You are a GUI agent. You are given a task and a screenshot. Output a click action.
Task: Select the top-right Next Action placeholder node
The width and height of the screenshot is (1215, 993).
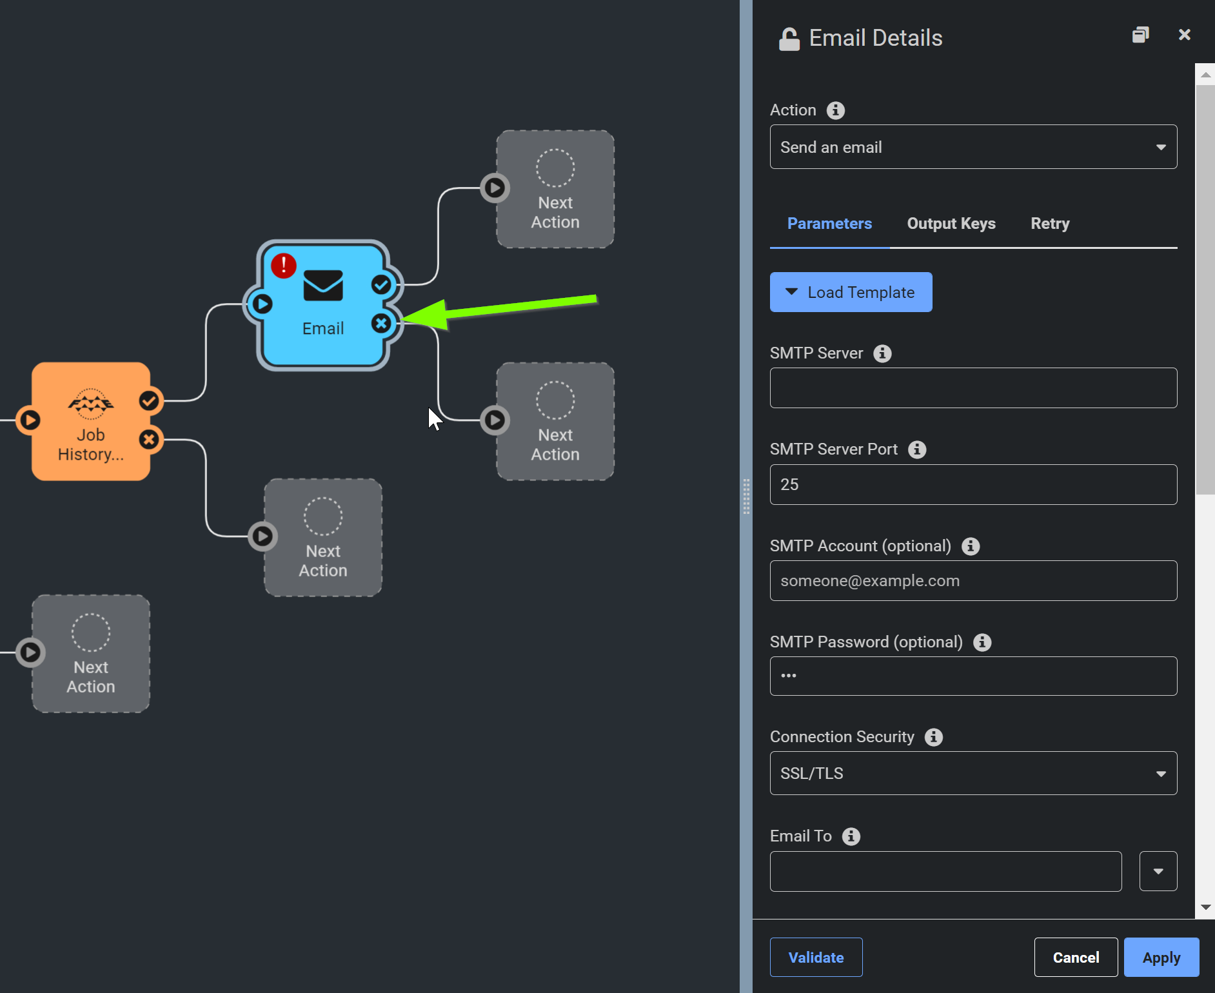click(555, 189)
